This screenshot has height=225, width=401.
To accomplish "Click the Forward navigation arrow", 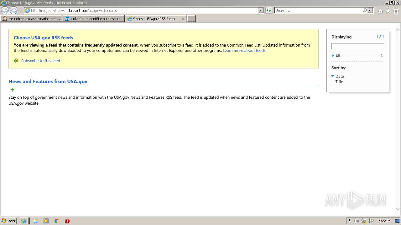I will coord(13,11).
